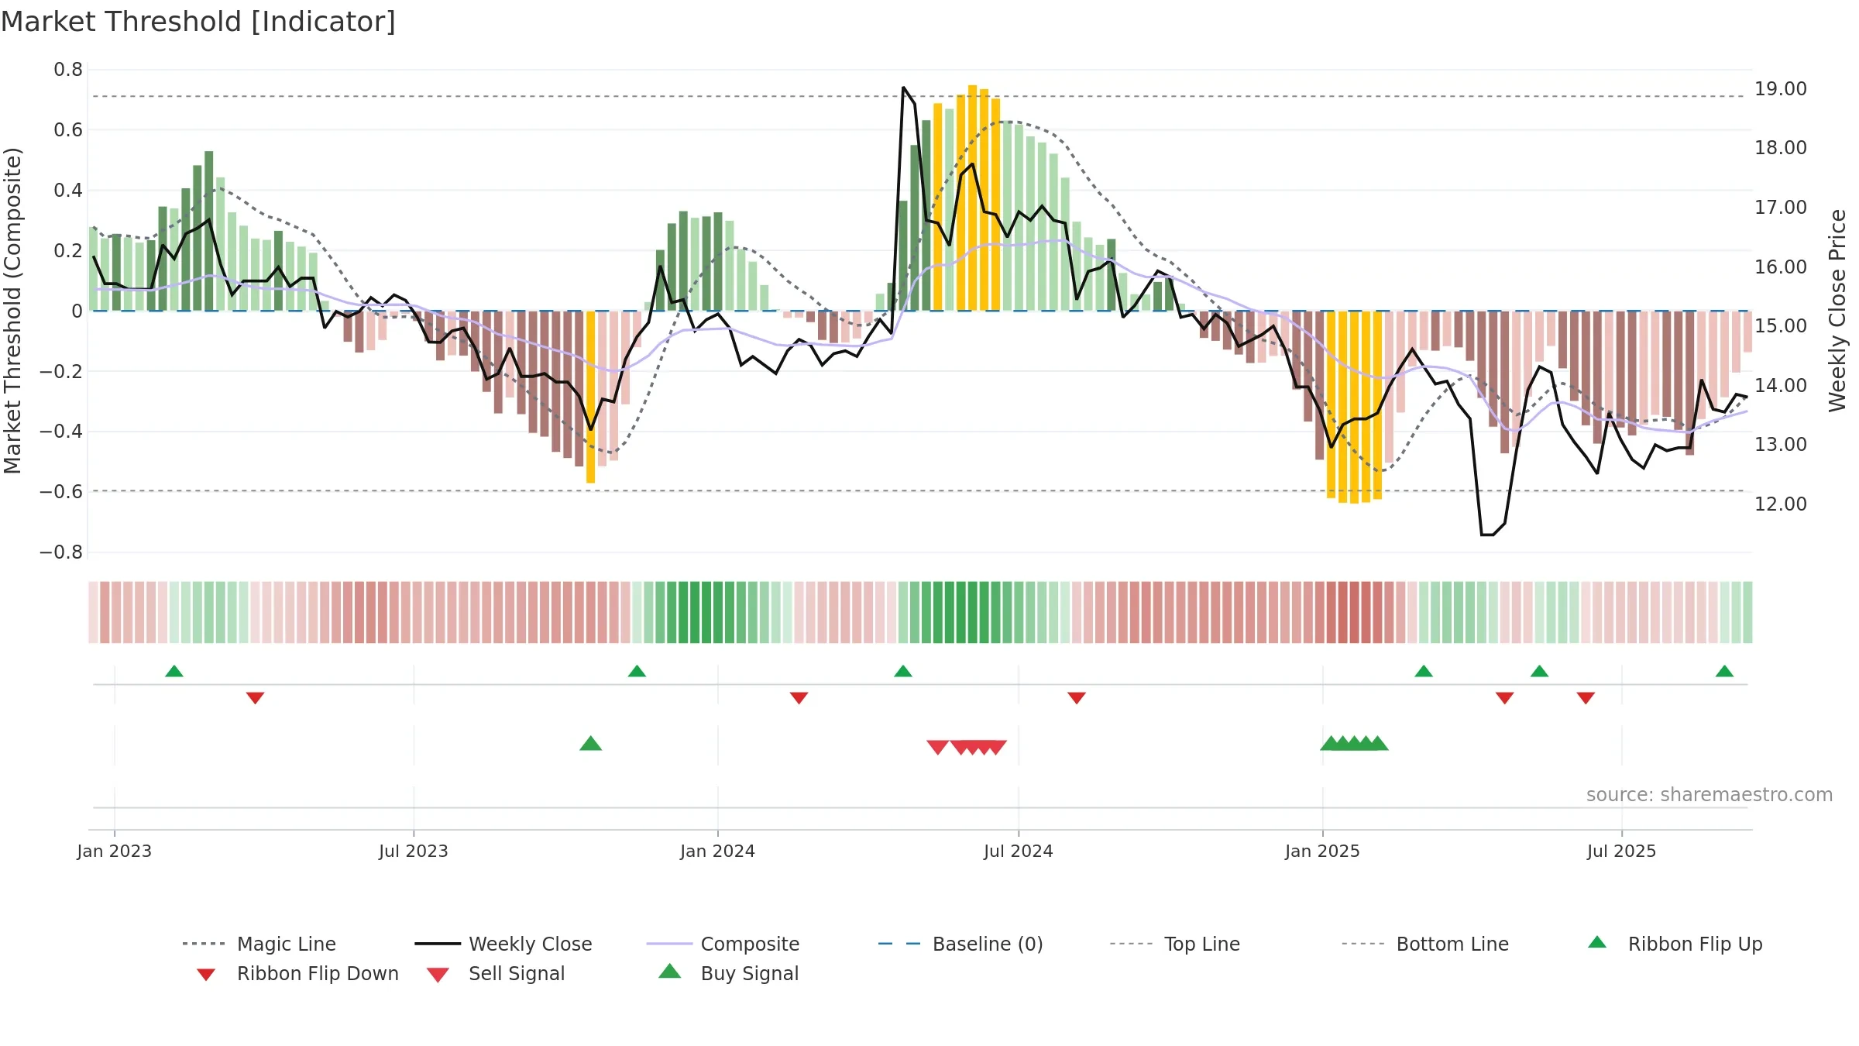This screenshot has width=1859, height=1046.
Task: Toggle the Buy Signal legend entry
Action: [x=728, y=973]
